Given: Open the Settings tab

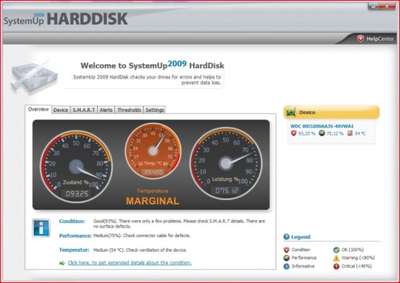Looking at the screenshot, I should pos(155,110).
